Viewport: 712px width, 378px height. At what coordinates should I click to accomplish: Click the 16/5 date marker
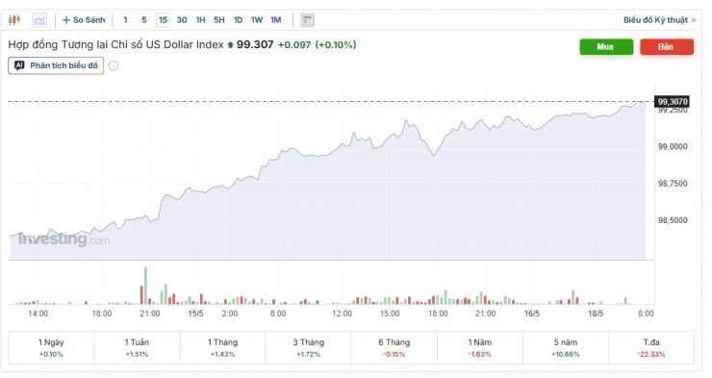pyautogui.click(x=532, y=314)
